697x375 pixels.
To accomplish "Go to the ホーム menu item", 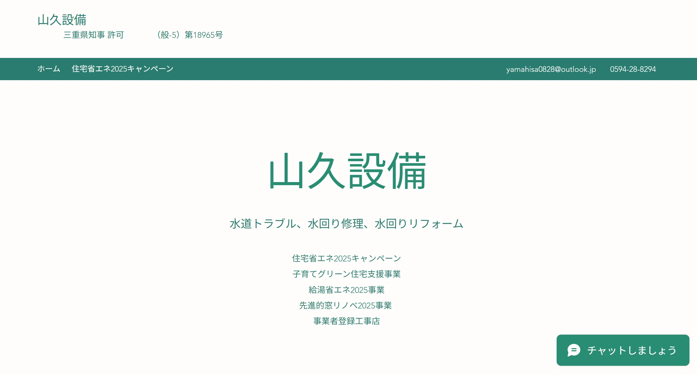I will point(49,69).
